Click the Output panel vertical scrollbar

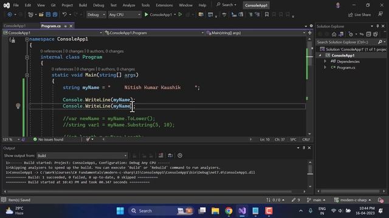310,174
